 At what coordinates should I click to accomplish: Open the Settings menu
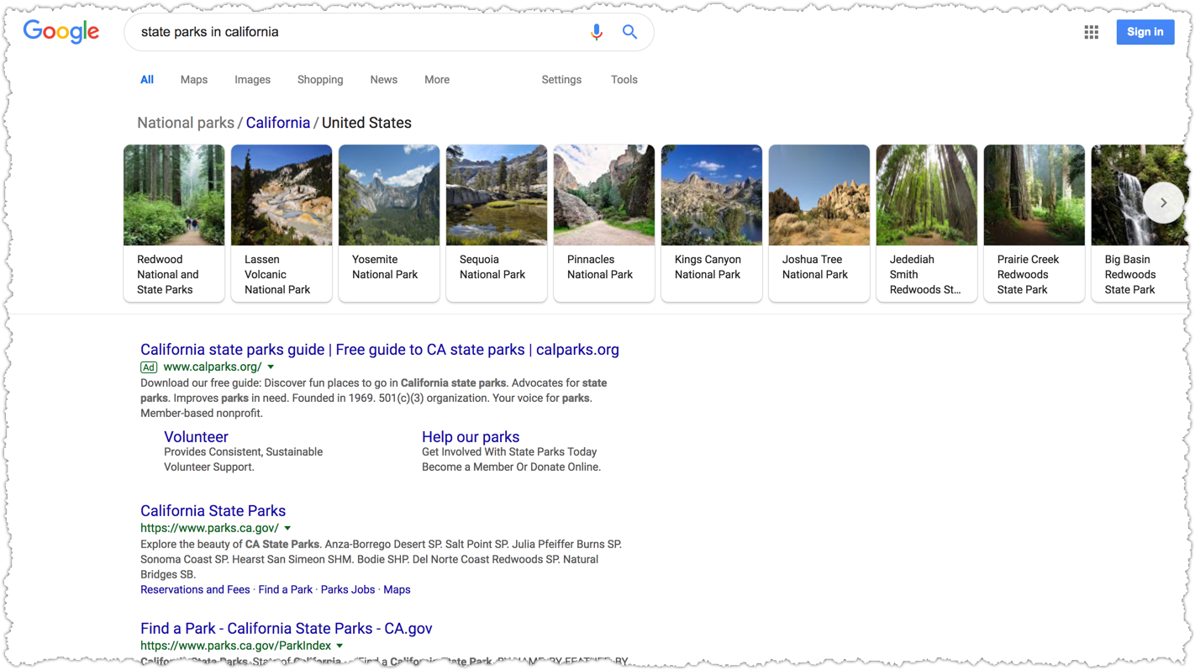point(561,80)
